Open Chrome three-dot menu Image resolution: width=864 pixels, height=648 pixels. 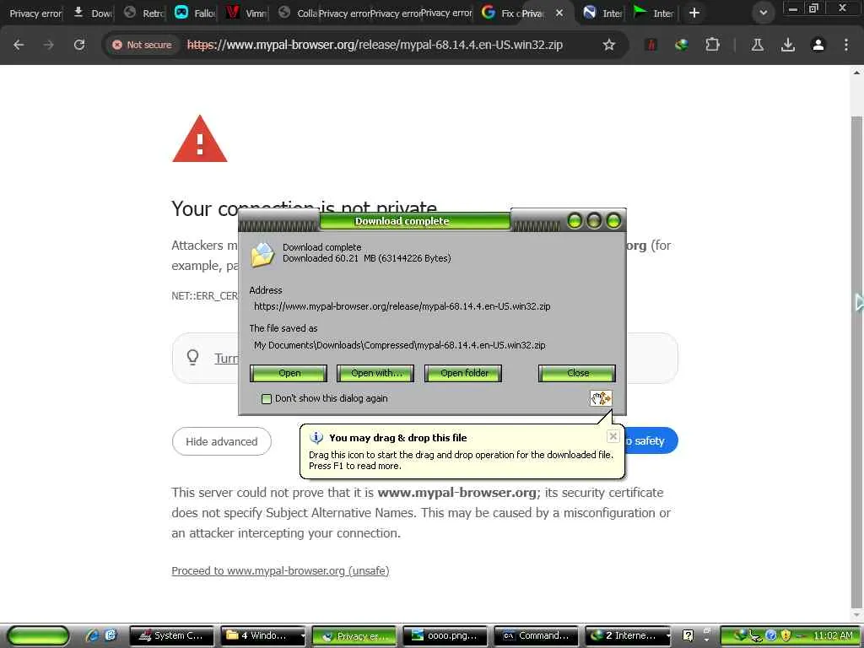click(846, 45)
